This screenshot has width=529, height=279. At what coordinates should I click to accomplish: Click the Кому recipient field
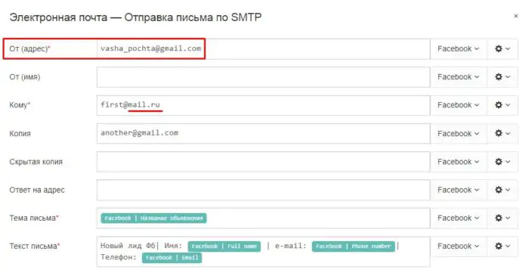[x=263, y=105]
